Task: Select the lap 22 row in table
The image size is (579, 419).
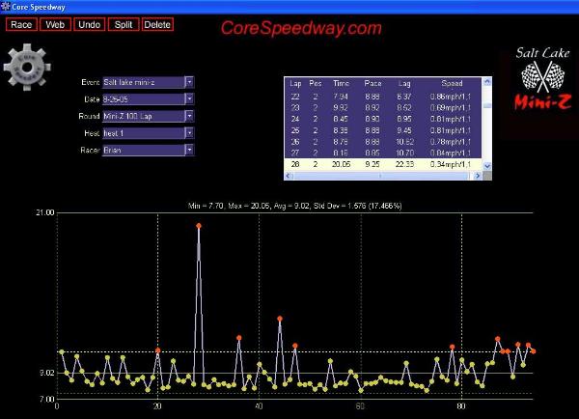Action: click(383, 97)
